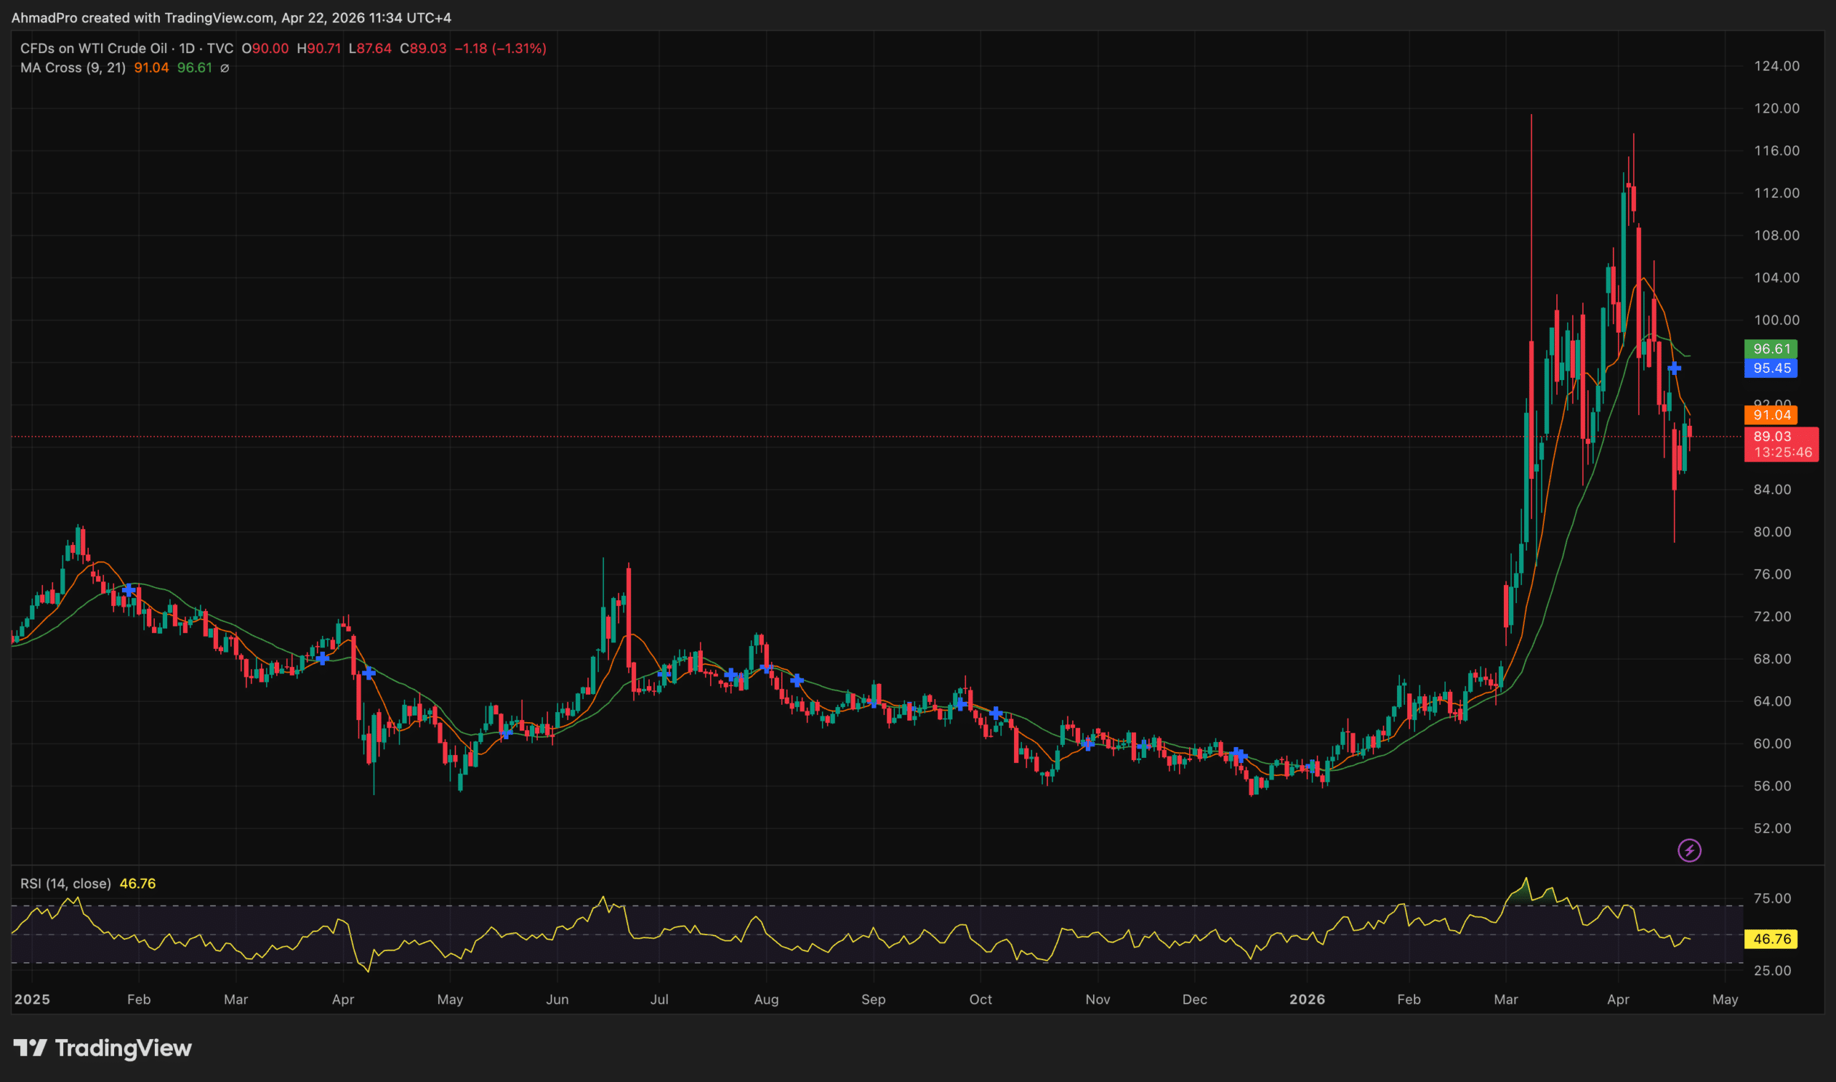1836x1082 pixels.
Task: Click the purple lightning bolt icon
Action: [x=1689, y=850]
